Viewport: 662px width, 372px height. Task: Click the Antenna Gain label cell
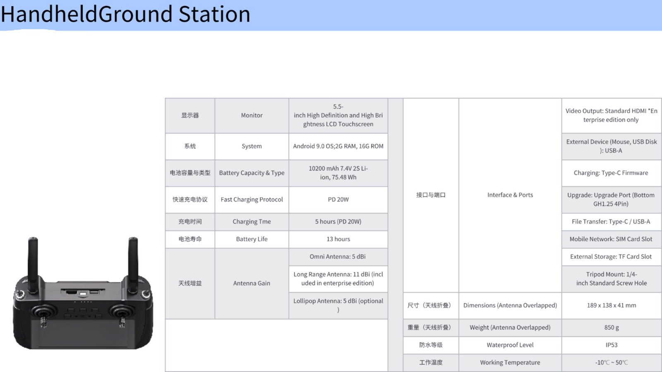(252, 284)
